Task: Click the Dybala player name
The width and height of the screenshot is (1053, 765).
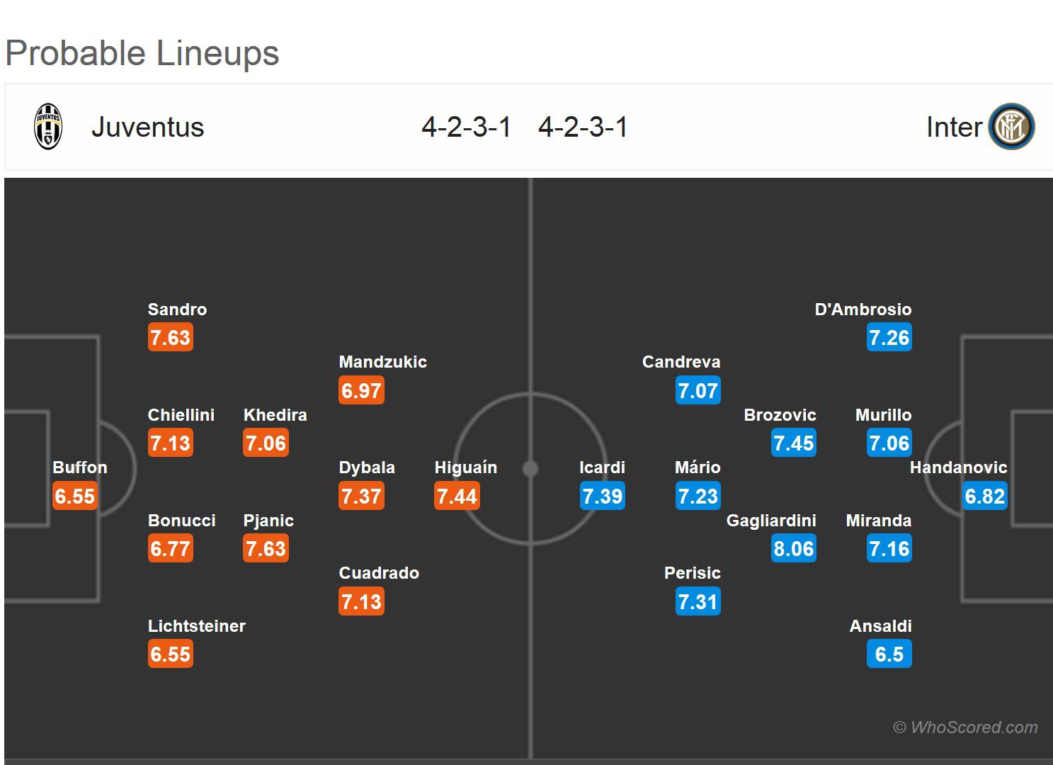Action: pyautogui.click(x=367, y=467)
